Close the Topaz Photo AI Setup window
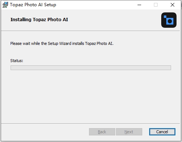Screen dimensions: 182x142 [x=173, y=5]
